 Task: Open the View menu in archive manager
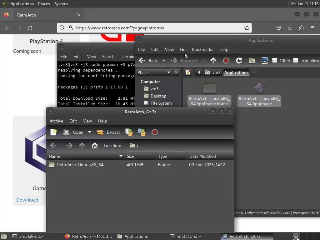pyautogui.click(x=87, y=121)
